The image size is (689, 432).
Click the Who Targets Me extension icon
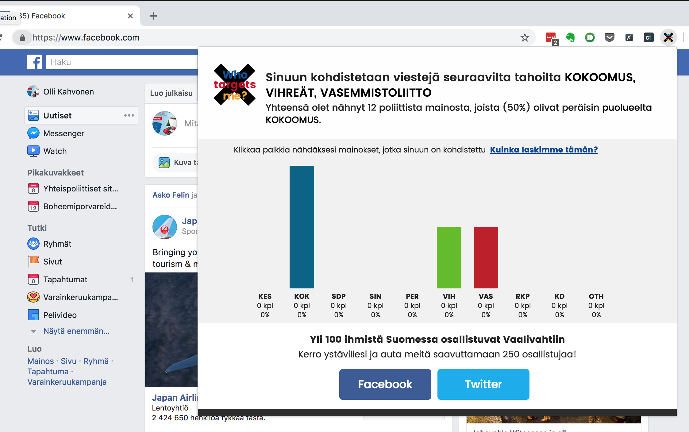coord(668,38)
